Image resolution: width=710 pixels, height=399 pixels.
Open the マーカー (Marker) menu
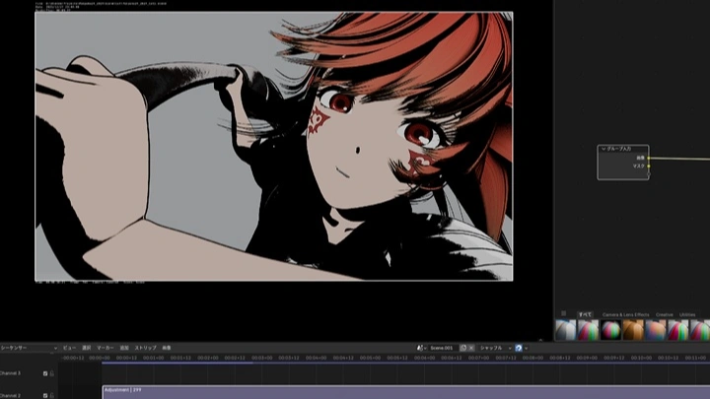[x=106, y=348]
